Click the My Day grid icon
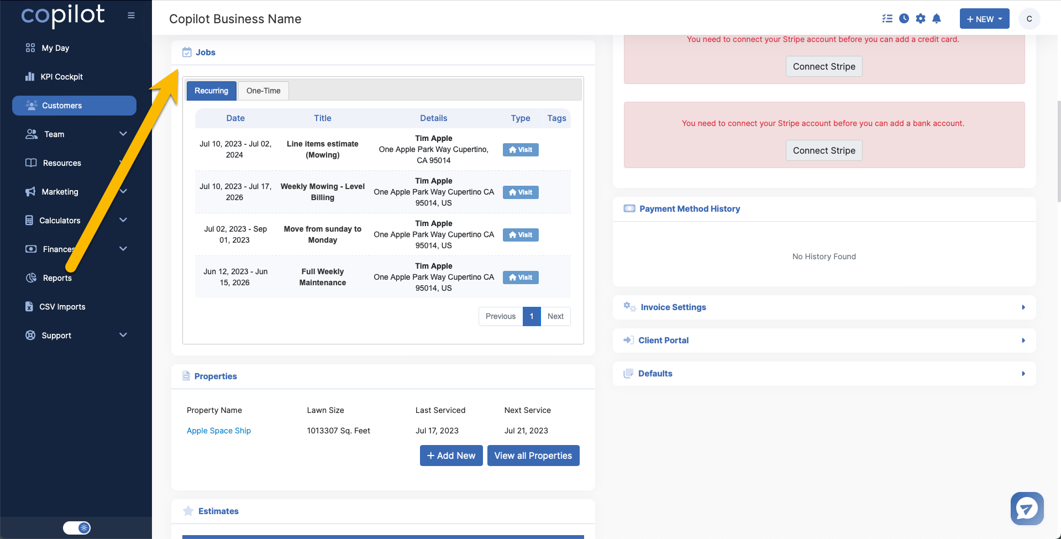Viewport: 1061px width, 539px height. (x=30, y=48)
